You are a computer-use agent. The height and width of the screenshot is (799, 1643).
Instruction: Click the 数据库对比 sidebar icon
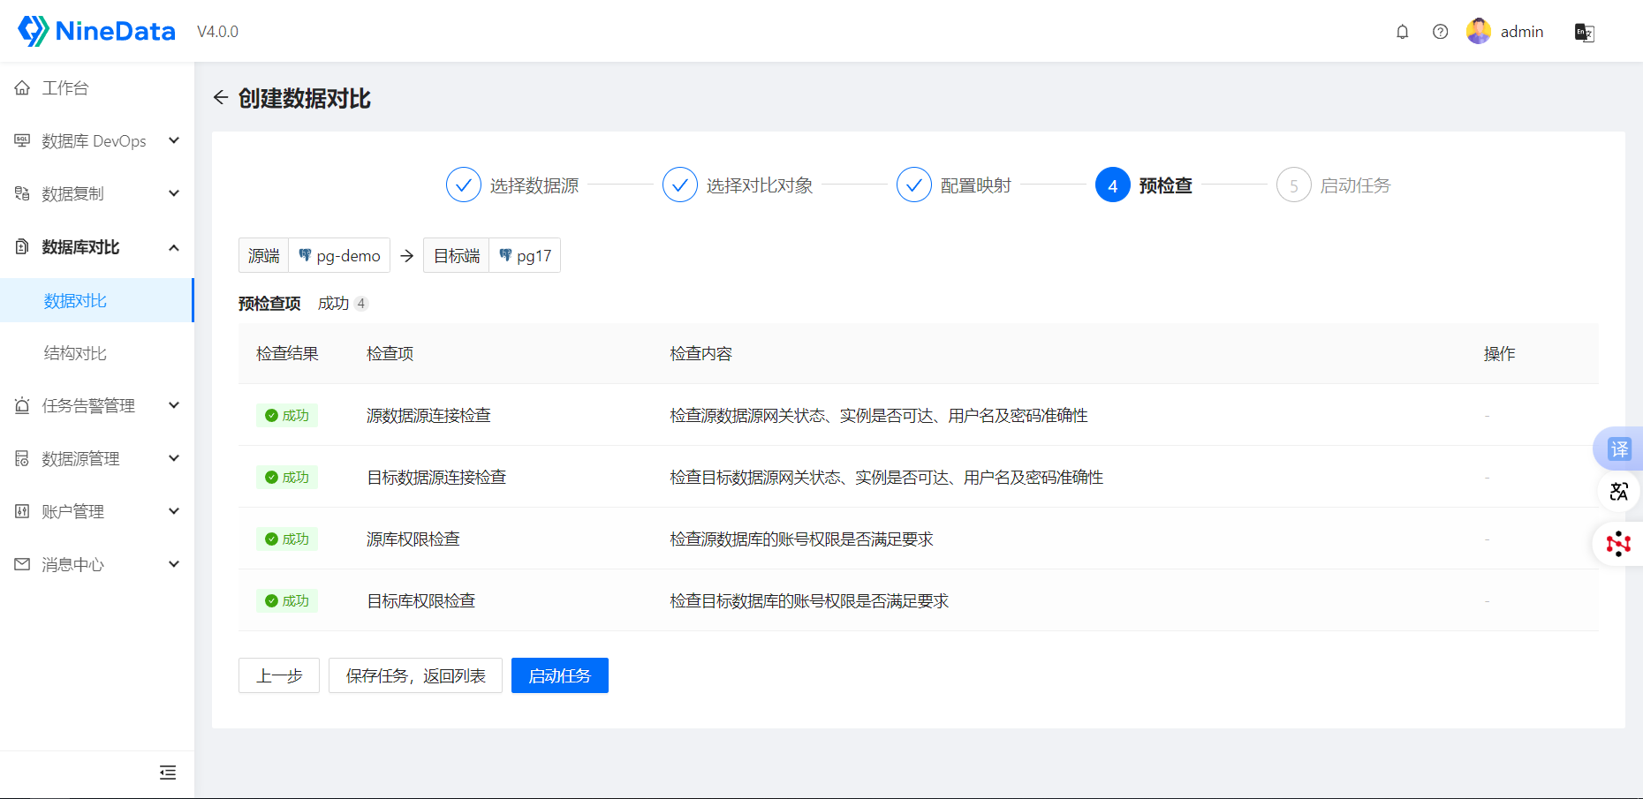tap(22, 246)
